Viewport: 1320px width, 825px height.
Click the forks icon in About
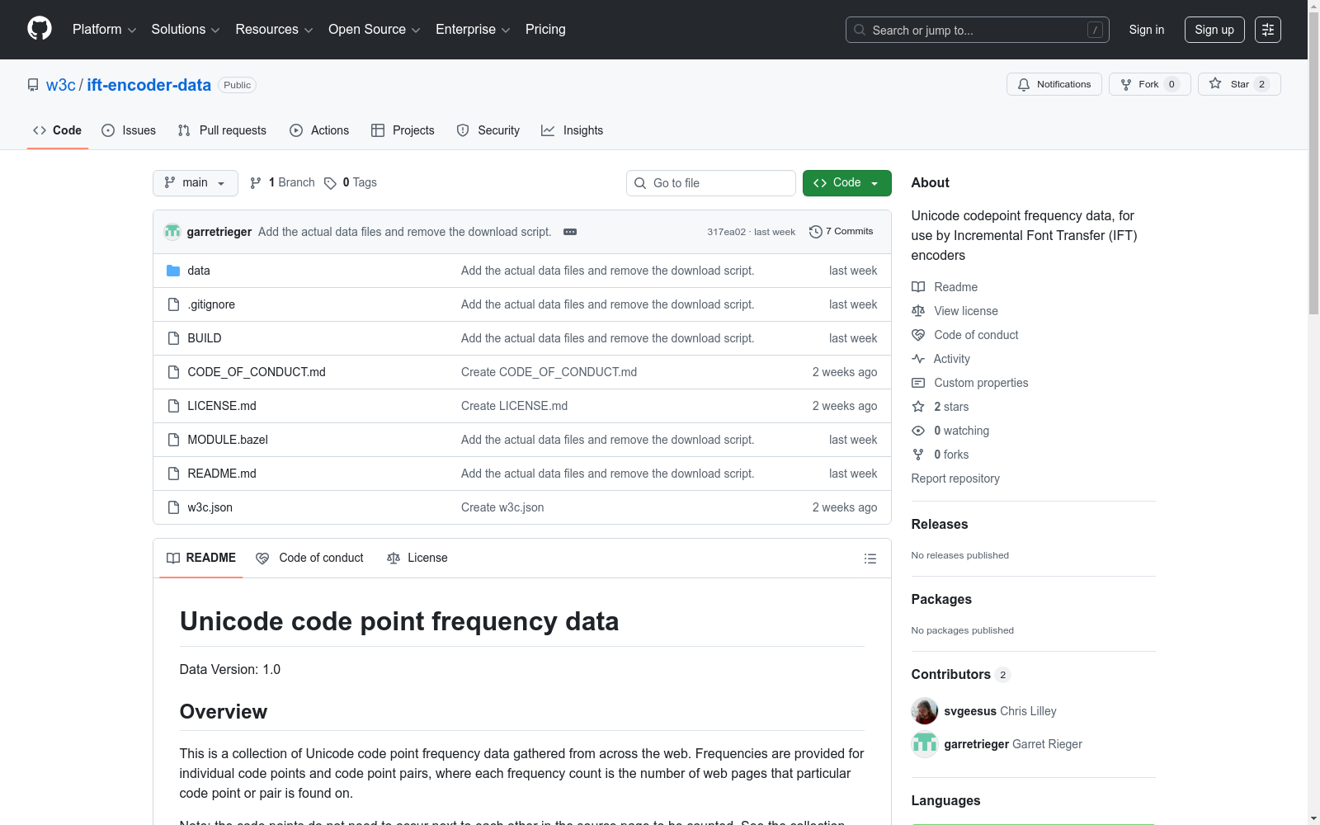(x=918, y=455)
